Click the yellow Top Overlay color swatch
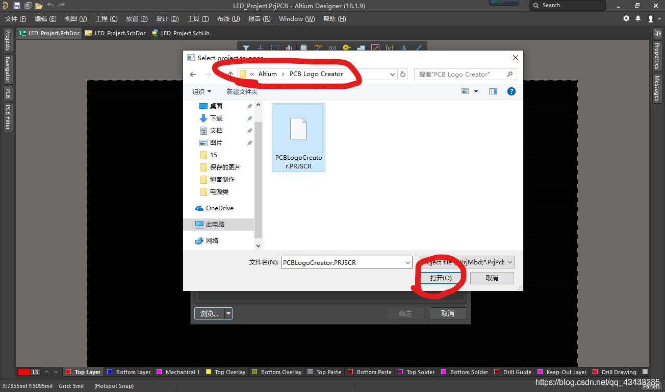665x392 pixels. [x=208, y=372]
